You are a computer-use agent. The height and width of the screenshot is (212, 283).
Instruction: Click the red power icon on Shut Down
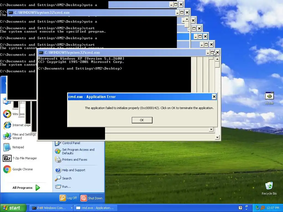[83, 198]
